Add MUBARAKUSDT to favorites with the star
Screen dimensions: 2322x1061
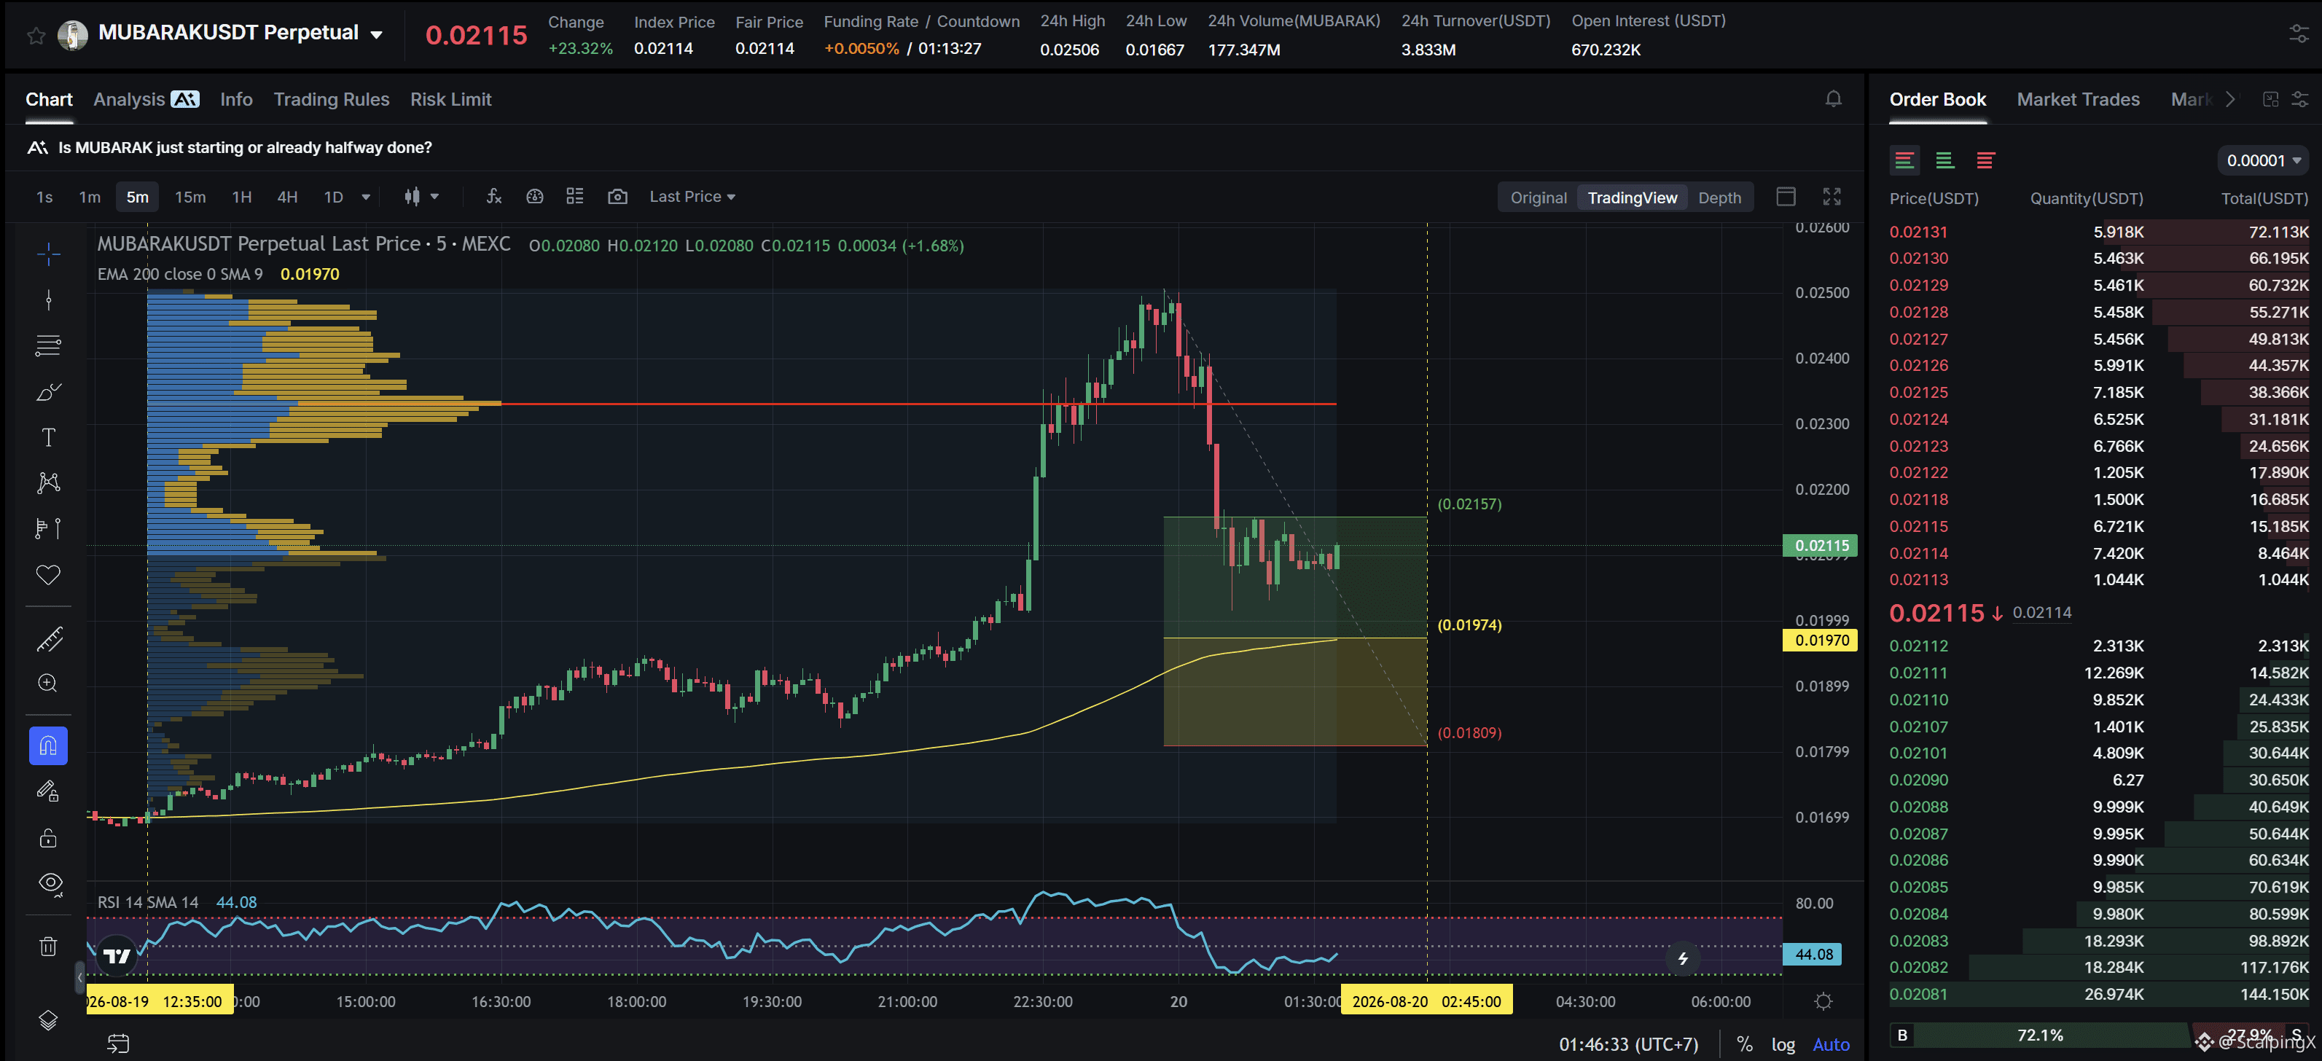pos(36,36)
